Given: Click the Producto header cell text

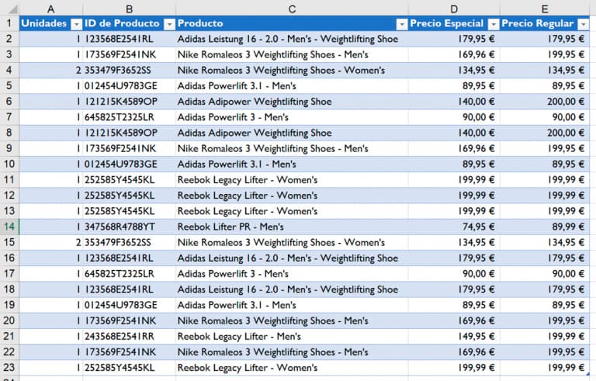Looking at the screenshot, I should pyautogui.click(x=200, y=23).
